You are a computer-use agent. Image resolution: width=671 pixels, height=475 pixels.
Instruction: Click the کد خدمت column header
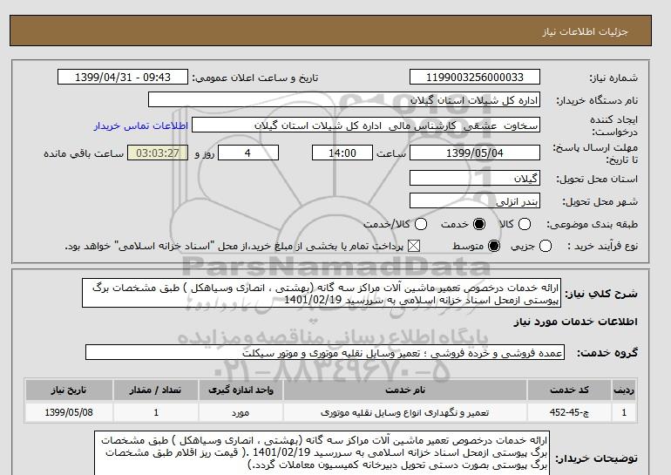[569, 390]
